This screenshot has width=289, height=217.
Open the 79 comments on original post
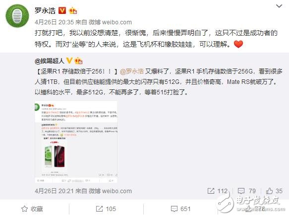pos(247,191)
